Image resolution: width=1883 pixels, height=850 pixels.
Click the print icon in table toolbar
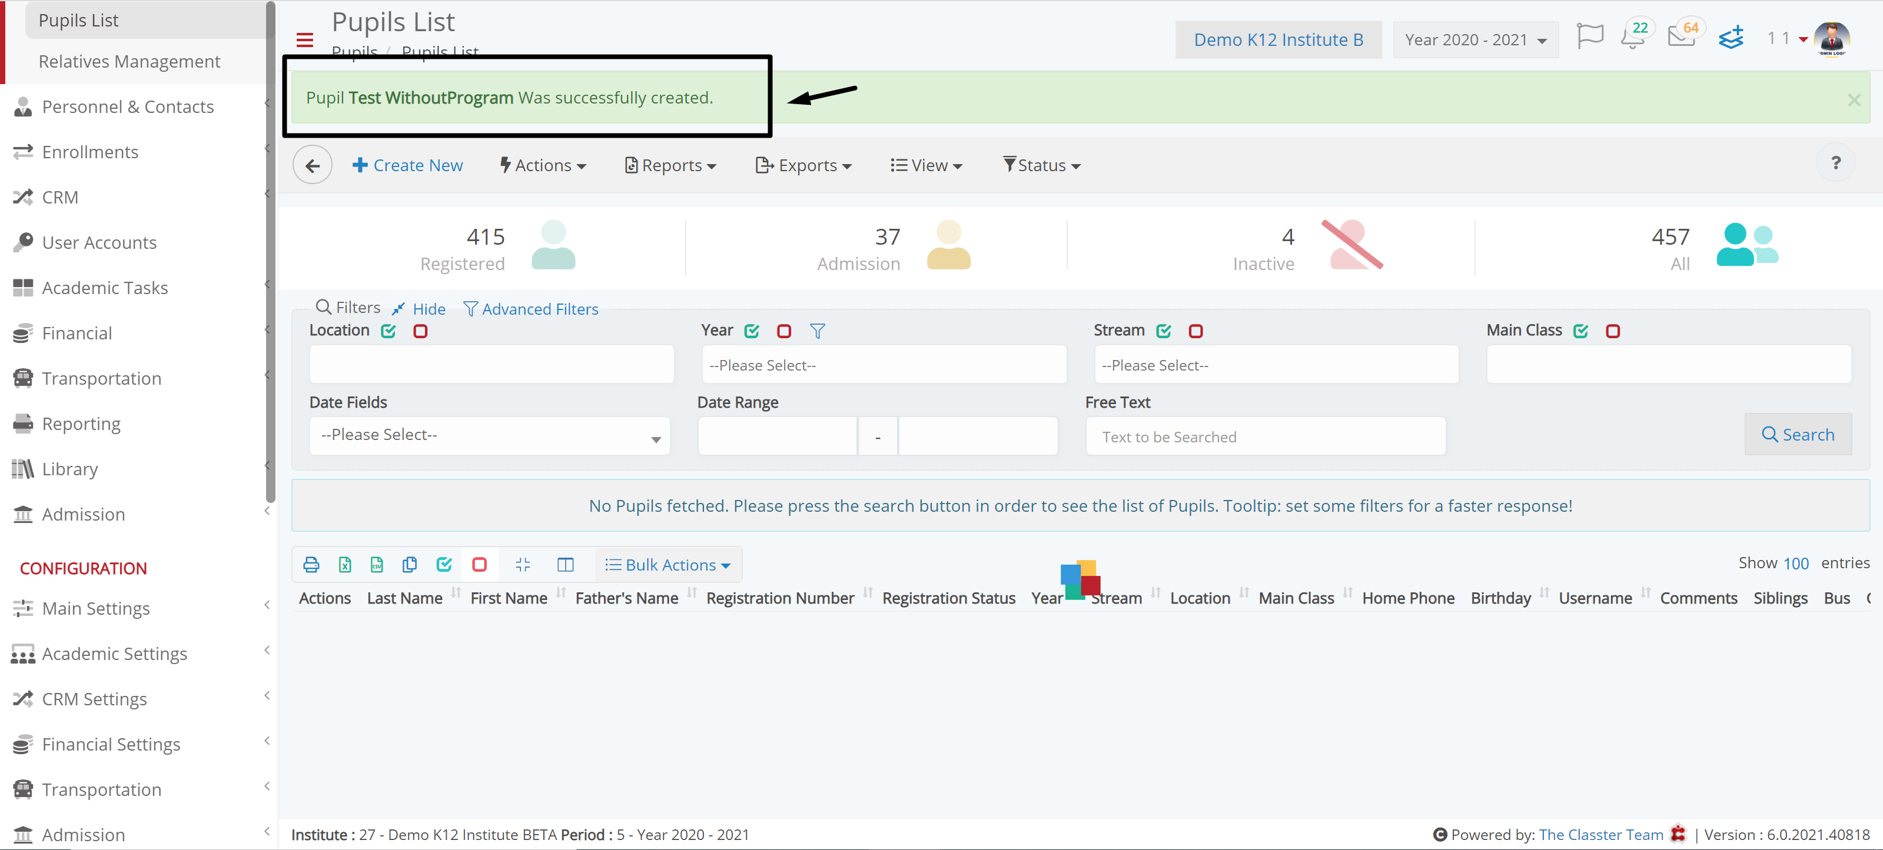[x=311, y=565]
